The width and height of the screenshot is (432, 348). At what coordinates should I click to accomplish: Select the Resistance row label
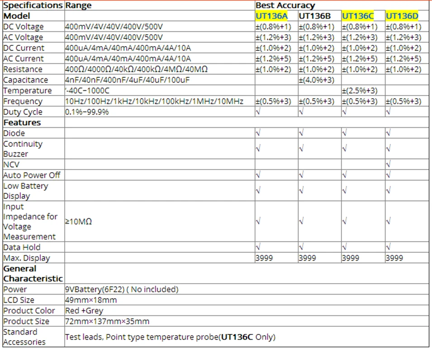click(23, 69)
